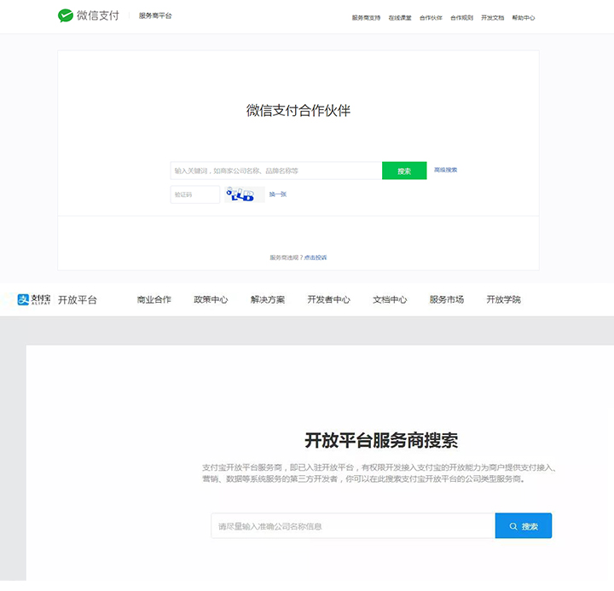Open 在线课堂 menu item
Viewport: 614px width, 591px height.
(400, 18)
